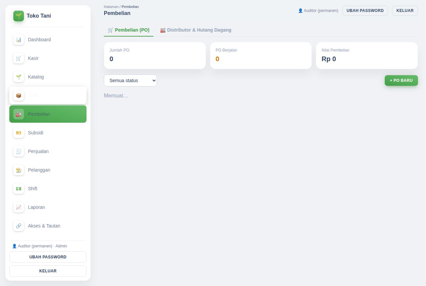Select the Pembelian factory icon in sidebar
This screenshot has width=426, height=286.
tap(19, 114)
